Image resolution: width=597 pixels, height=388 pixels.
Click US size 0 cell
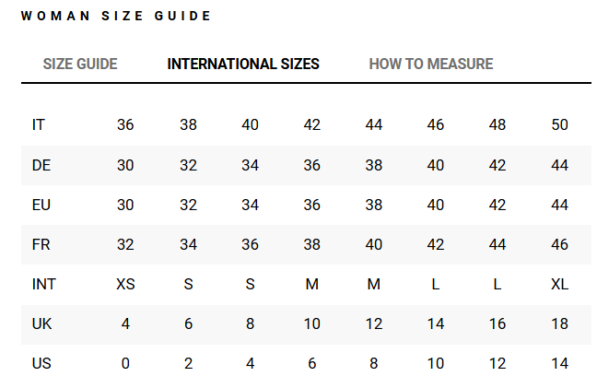click(x=125, y=363)
